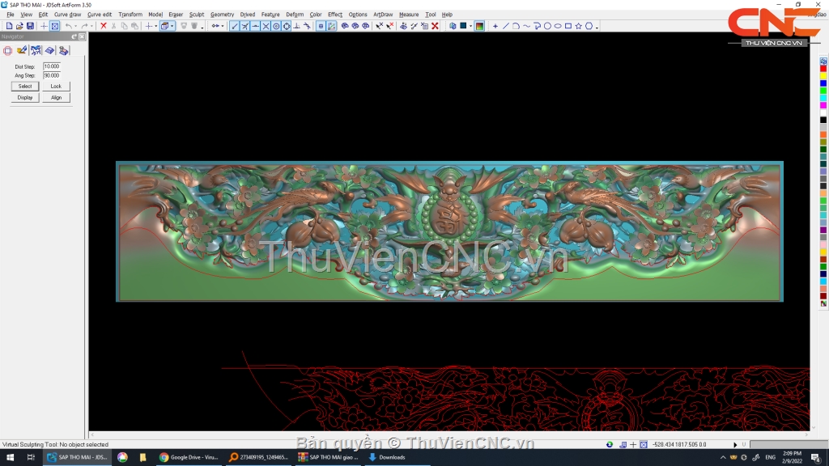Open the dropdown arrow next to Undo
829x466 pixels.
coord(75,26)
